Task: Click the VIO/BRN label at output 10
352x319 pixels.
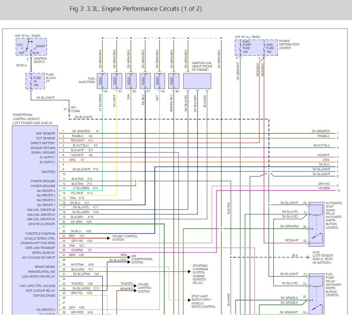Action: pyautogui.click(x=324, y=189)
